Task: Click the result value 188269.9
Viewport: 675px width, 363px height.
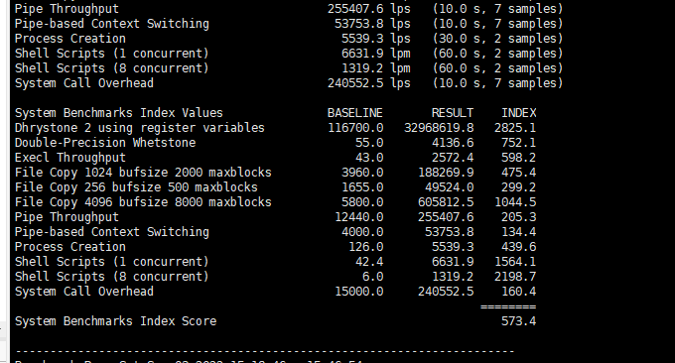Action: click(446, 173)
